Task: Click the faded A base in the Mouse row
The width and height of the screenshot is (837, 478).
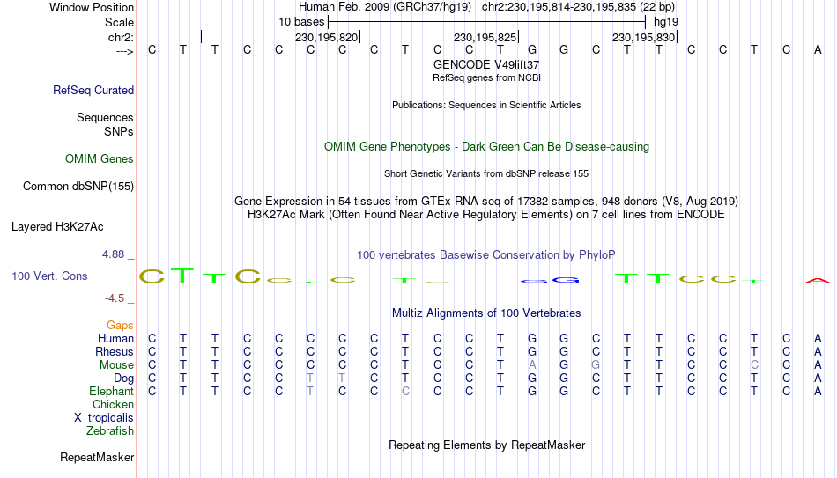Action: pyautogui.click(x=532, y=365)
